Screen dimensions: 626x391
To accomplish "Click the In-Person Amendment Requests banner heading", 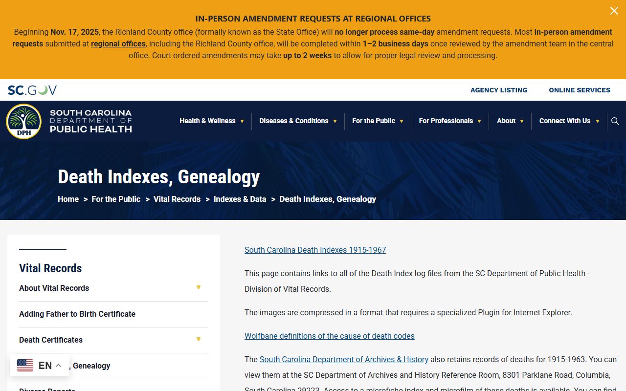I will coord(313,19).
